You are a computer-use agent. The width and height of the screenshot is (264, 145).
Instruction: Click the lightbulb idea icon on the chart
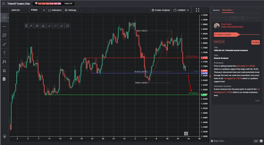[186, 134]
